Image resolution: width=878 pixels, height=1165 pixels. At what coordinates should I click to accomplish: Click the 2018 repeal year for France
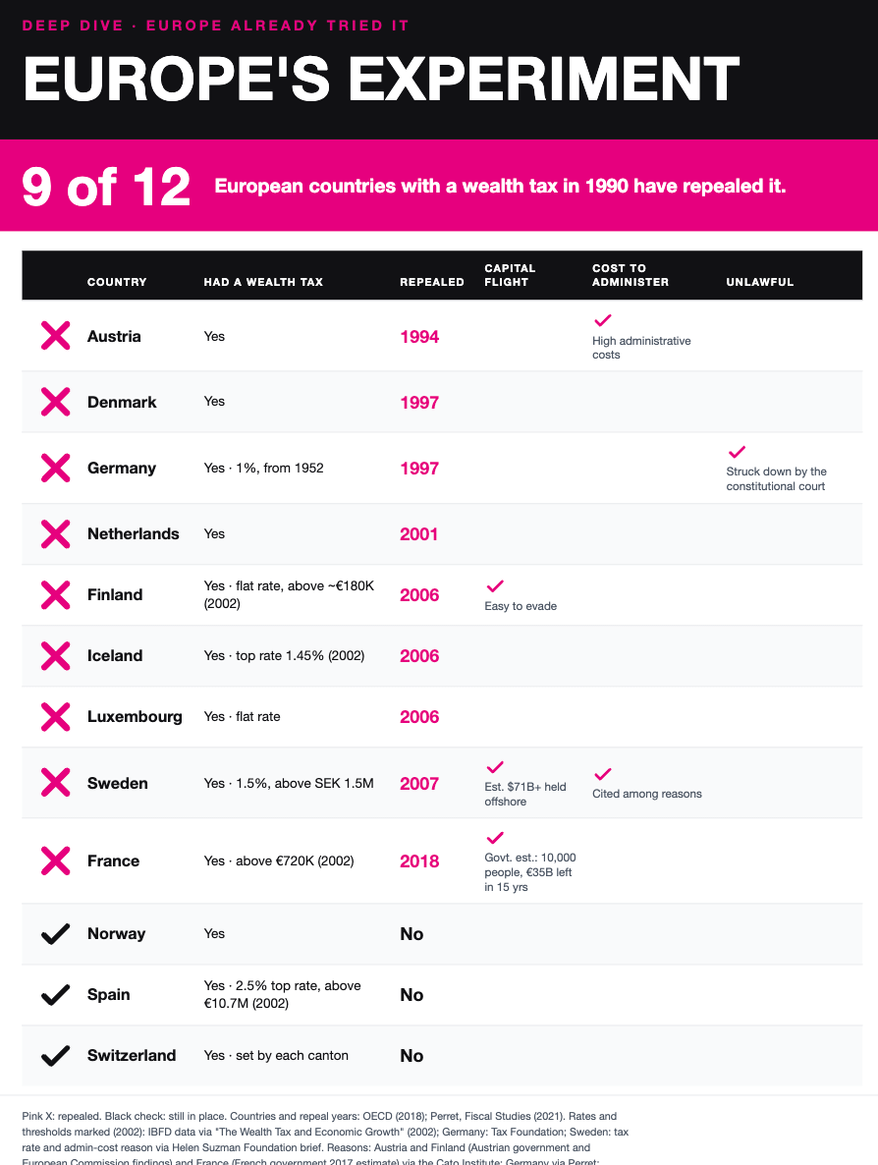(x=419, y=861)
